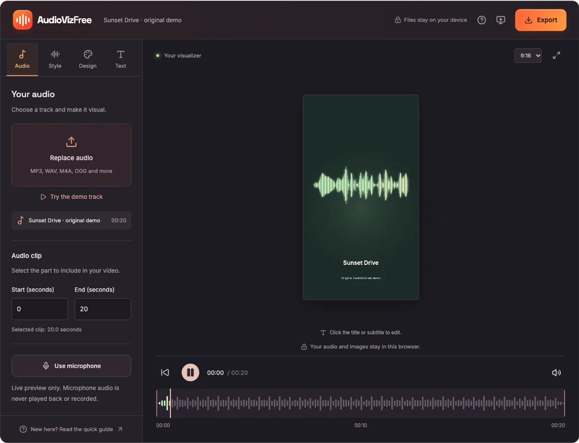Click the 00:00 current time readout
The image size is (579, 443).
pyautogui.click(x=215, y=373)
